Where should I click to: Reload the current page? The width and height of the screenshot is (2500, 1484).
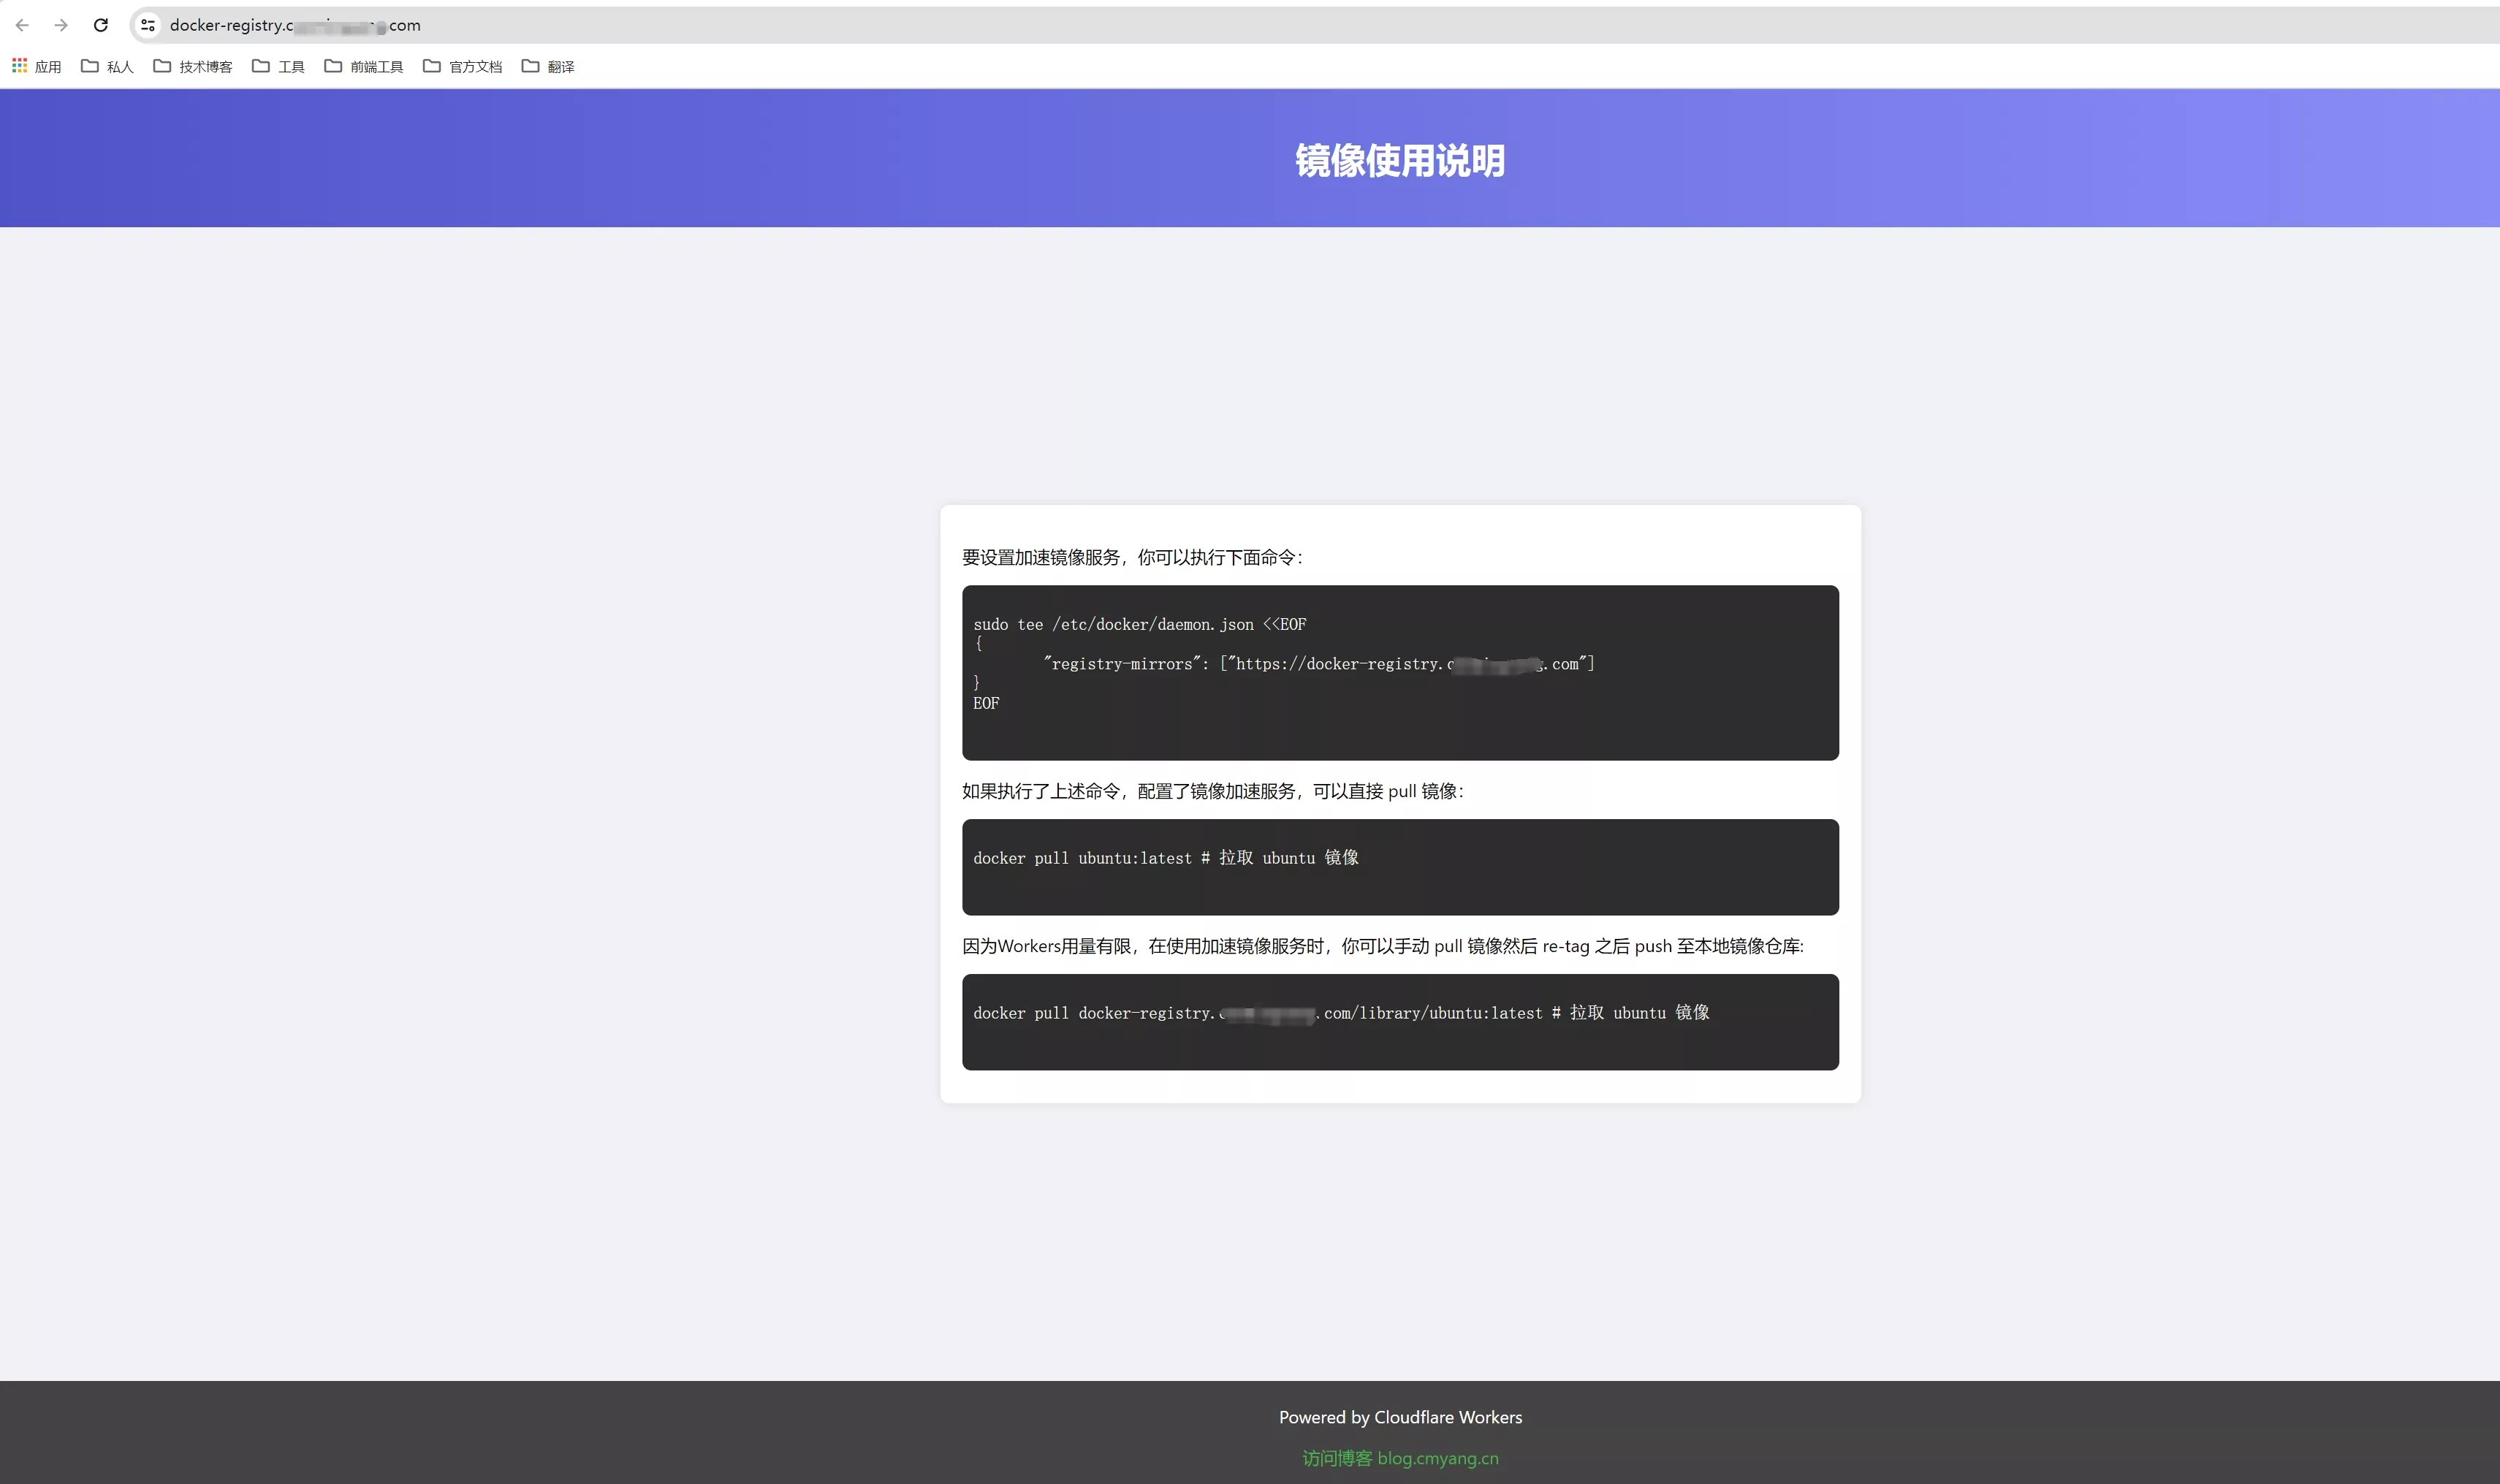click(x=101, y=25)
